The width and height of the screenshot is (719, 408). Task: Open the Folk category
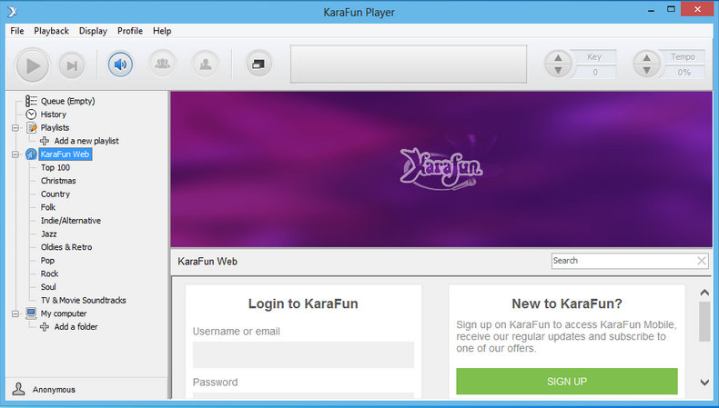tap(47, 207)
